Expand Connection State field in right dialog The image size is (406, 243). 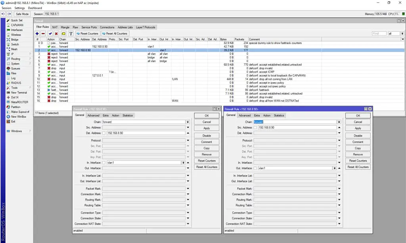tap(339, 218)
